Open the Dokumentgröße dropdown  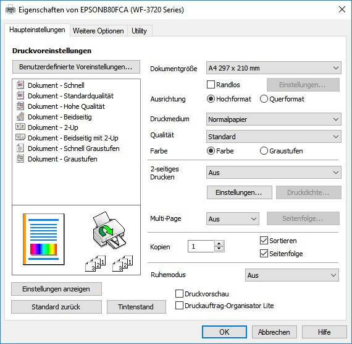click(x=274, y=68)
